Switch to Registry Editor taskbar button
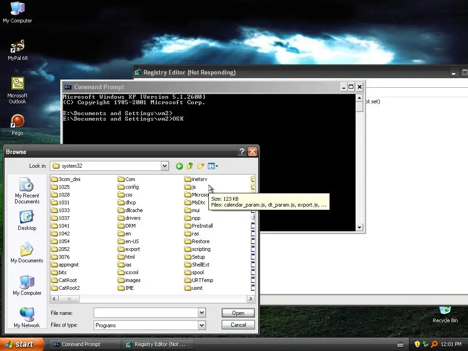This screenshot has height=351, width=468. pos(158,344)
